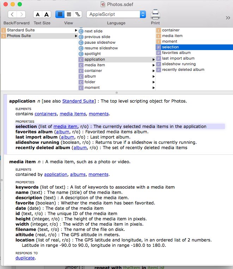Increase text size with large A
233x269 pixels.
tap(46, 14)
